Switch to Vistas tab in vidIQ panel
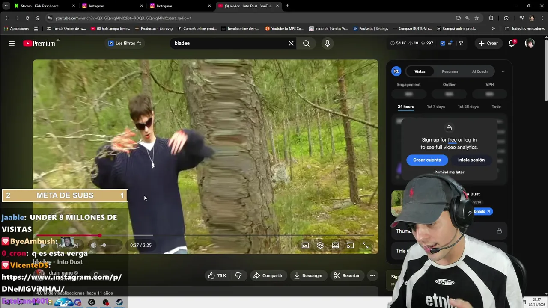The width and height of the screenshot is (548, 308). 420,71
